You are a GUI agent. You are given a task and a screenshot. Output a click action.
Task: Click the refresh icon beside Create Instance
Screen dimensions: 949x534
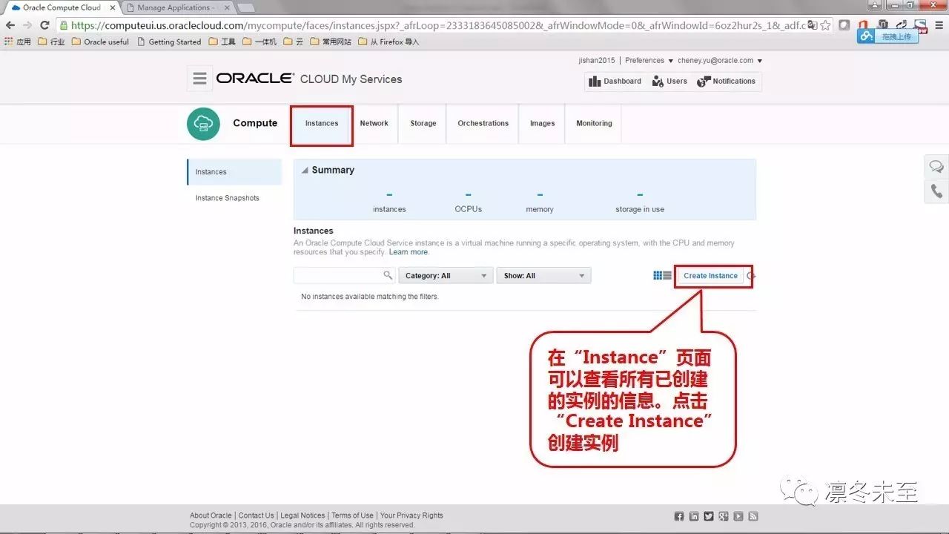coord(751,276)
